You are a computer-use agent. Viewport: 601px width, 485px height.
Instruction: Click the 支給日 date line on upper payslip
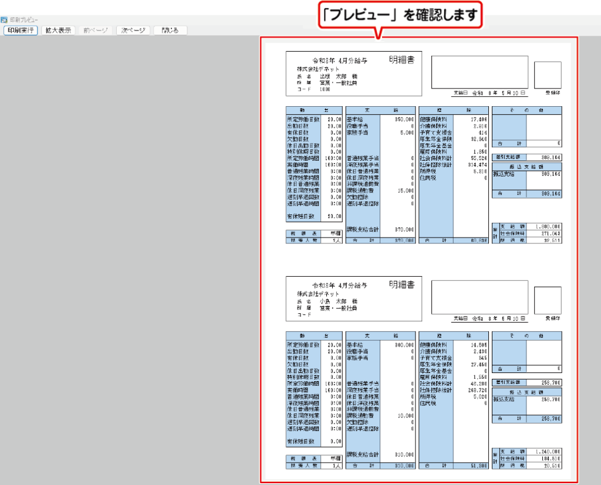pos(489,93)
